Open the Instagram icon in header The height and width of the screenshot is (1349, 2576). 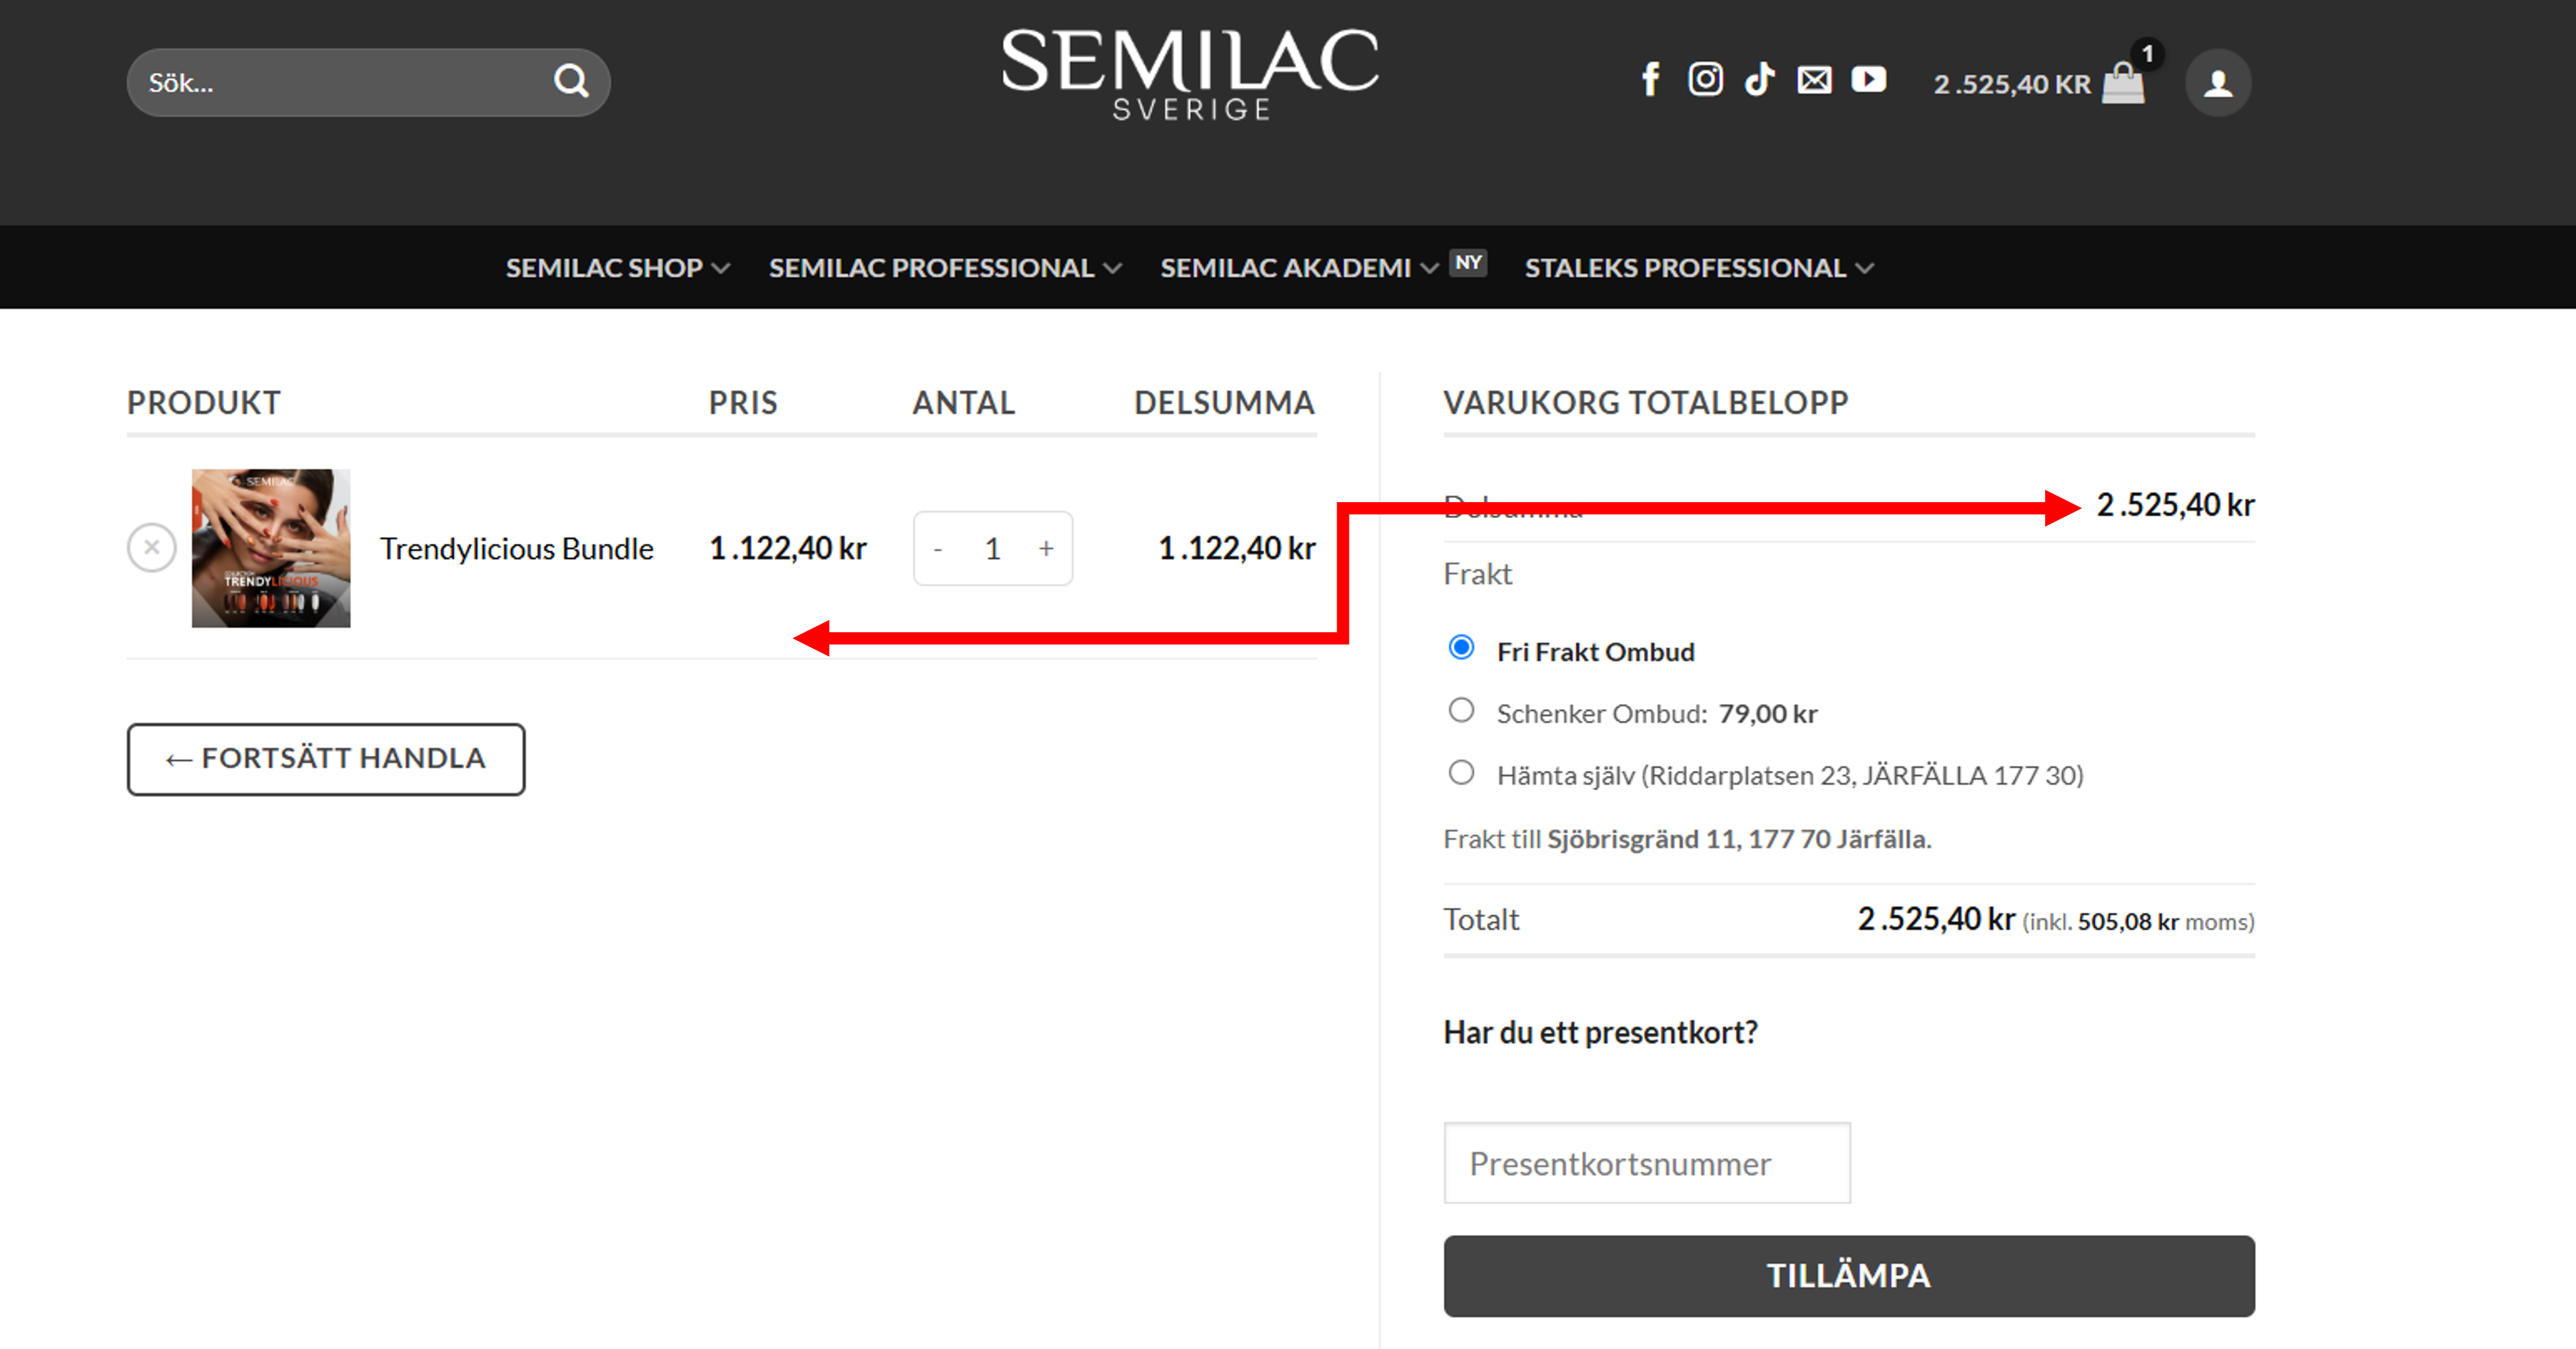(x=1705, y=80)
